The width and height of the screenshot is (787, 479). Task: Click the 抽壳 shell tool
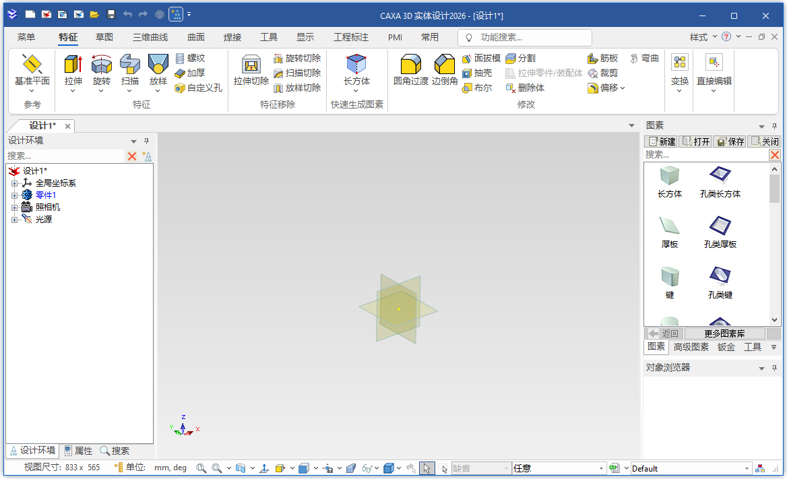coord(477,73)
